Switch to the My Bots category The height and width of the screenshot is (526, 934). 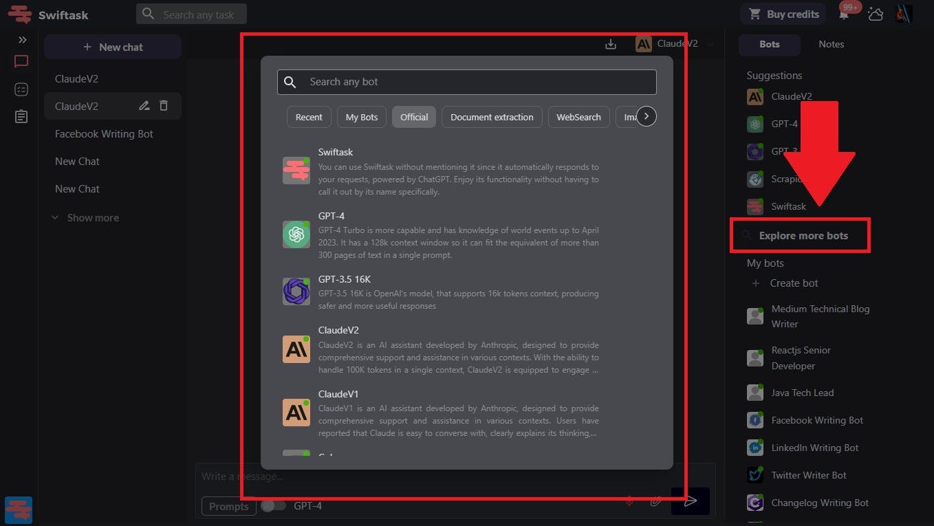pos(362,117)
